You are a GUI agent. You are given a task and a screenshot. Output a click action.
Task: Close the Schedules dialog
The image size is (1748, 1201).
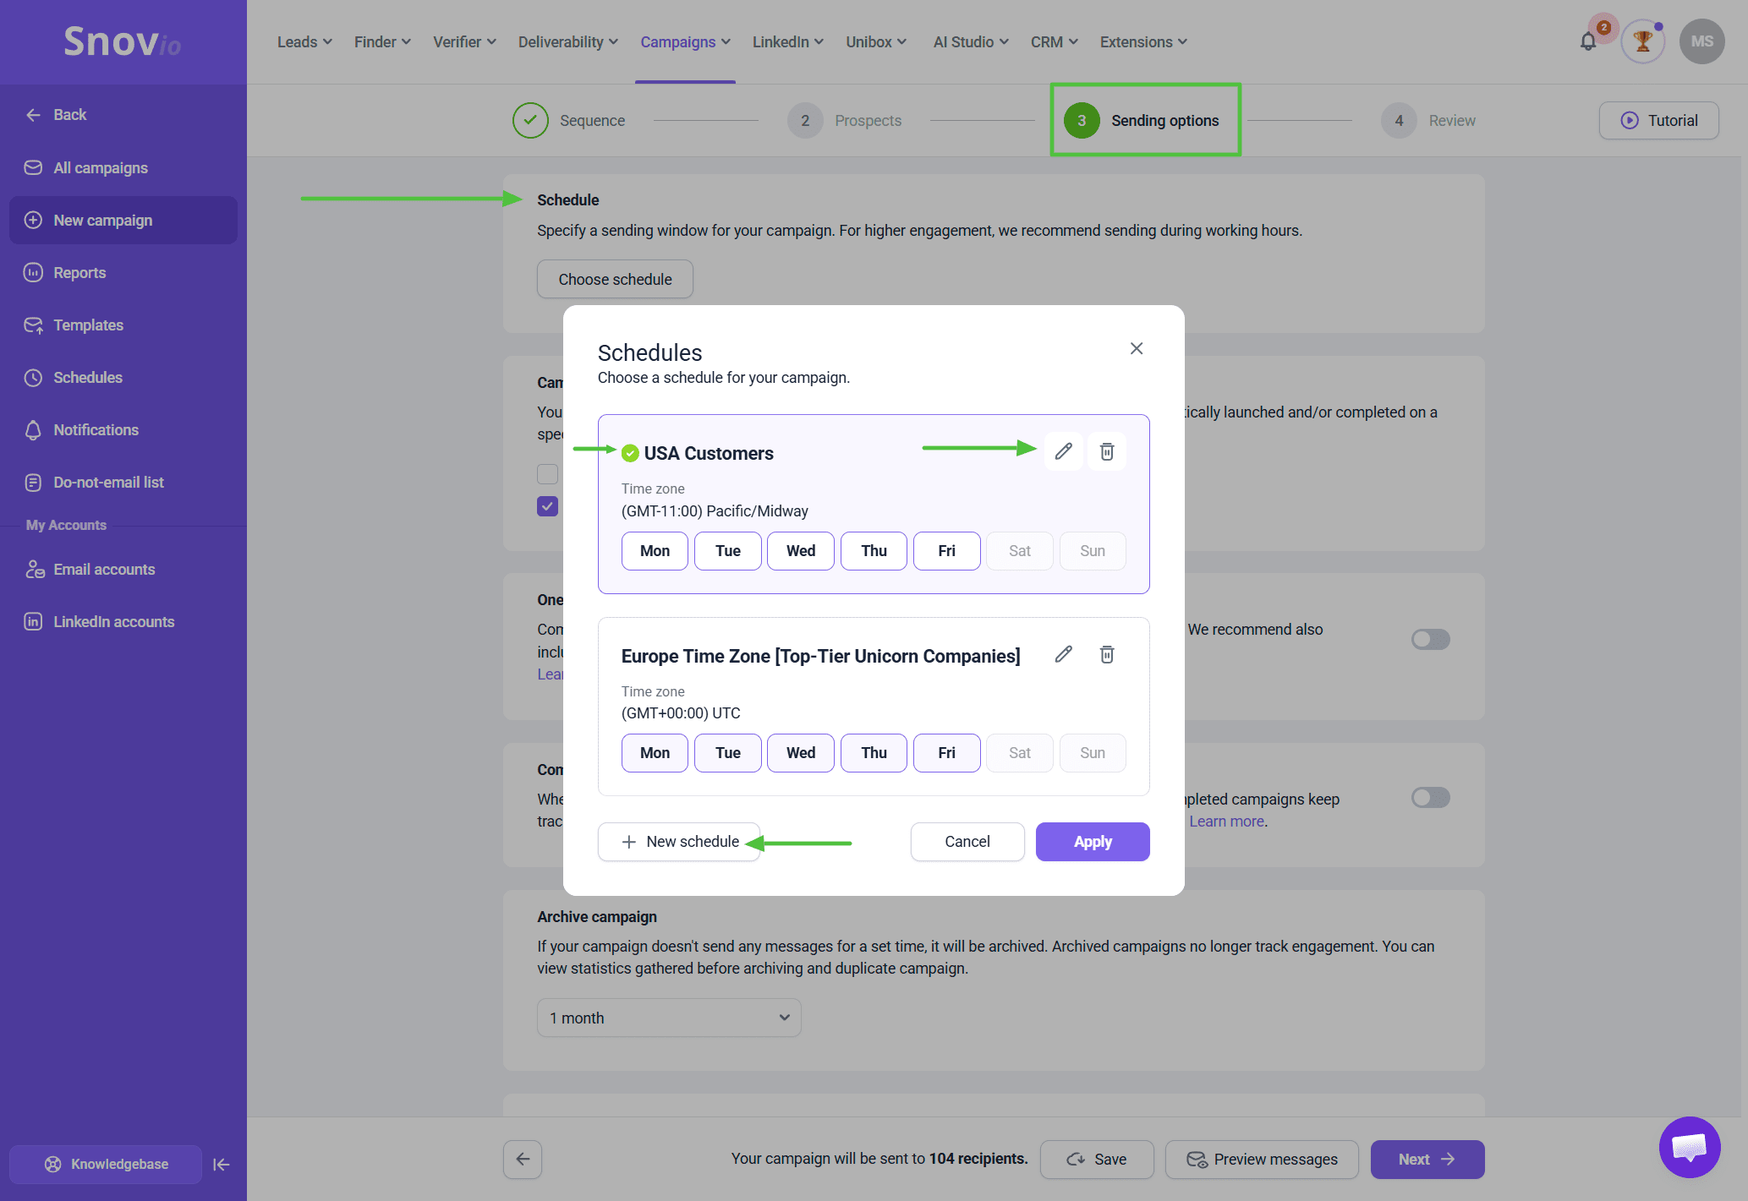point(1136,348)
